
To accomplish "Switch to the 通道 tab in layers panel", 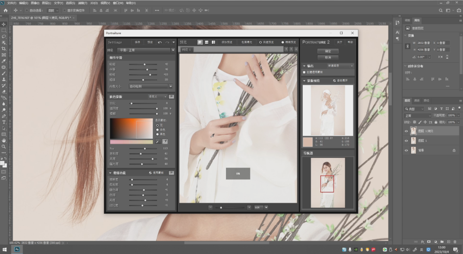I will pyautogui.click(x=417, y=100).
